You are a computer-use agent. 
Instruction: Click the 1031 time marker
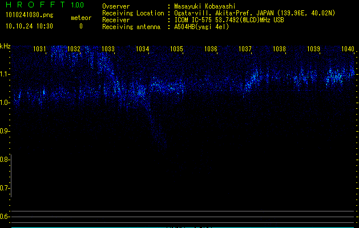click(x=39, y=49)
